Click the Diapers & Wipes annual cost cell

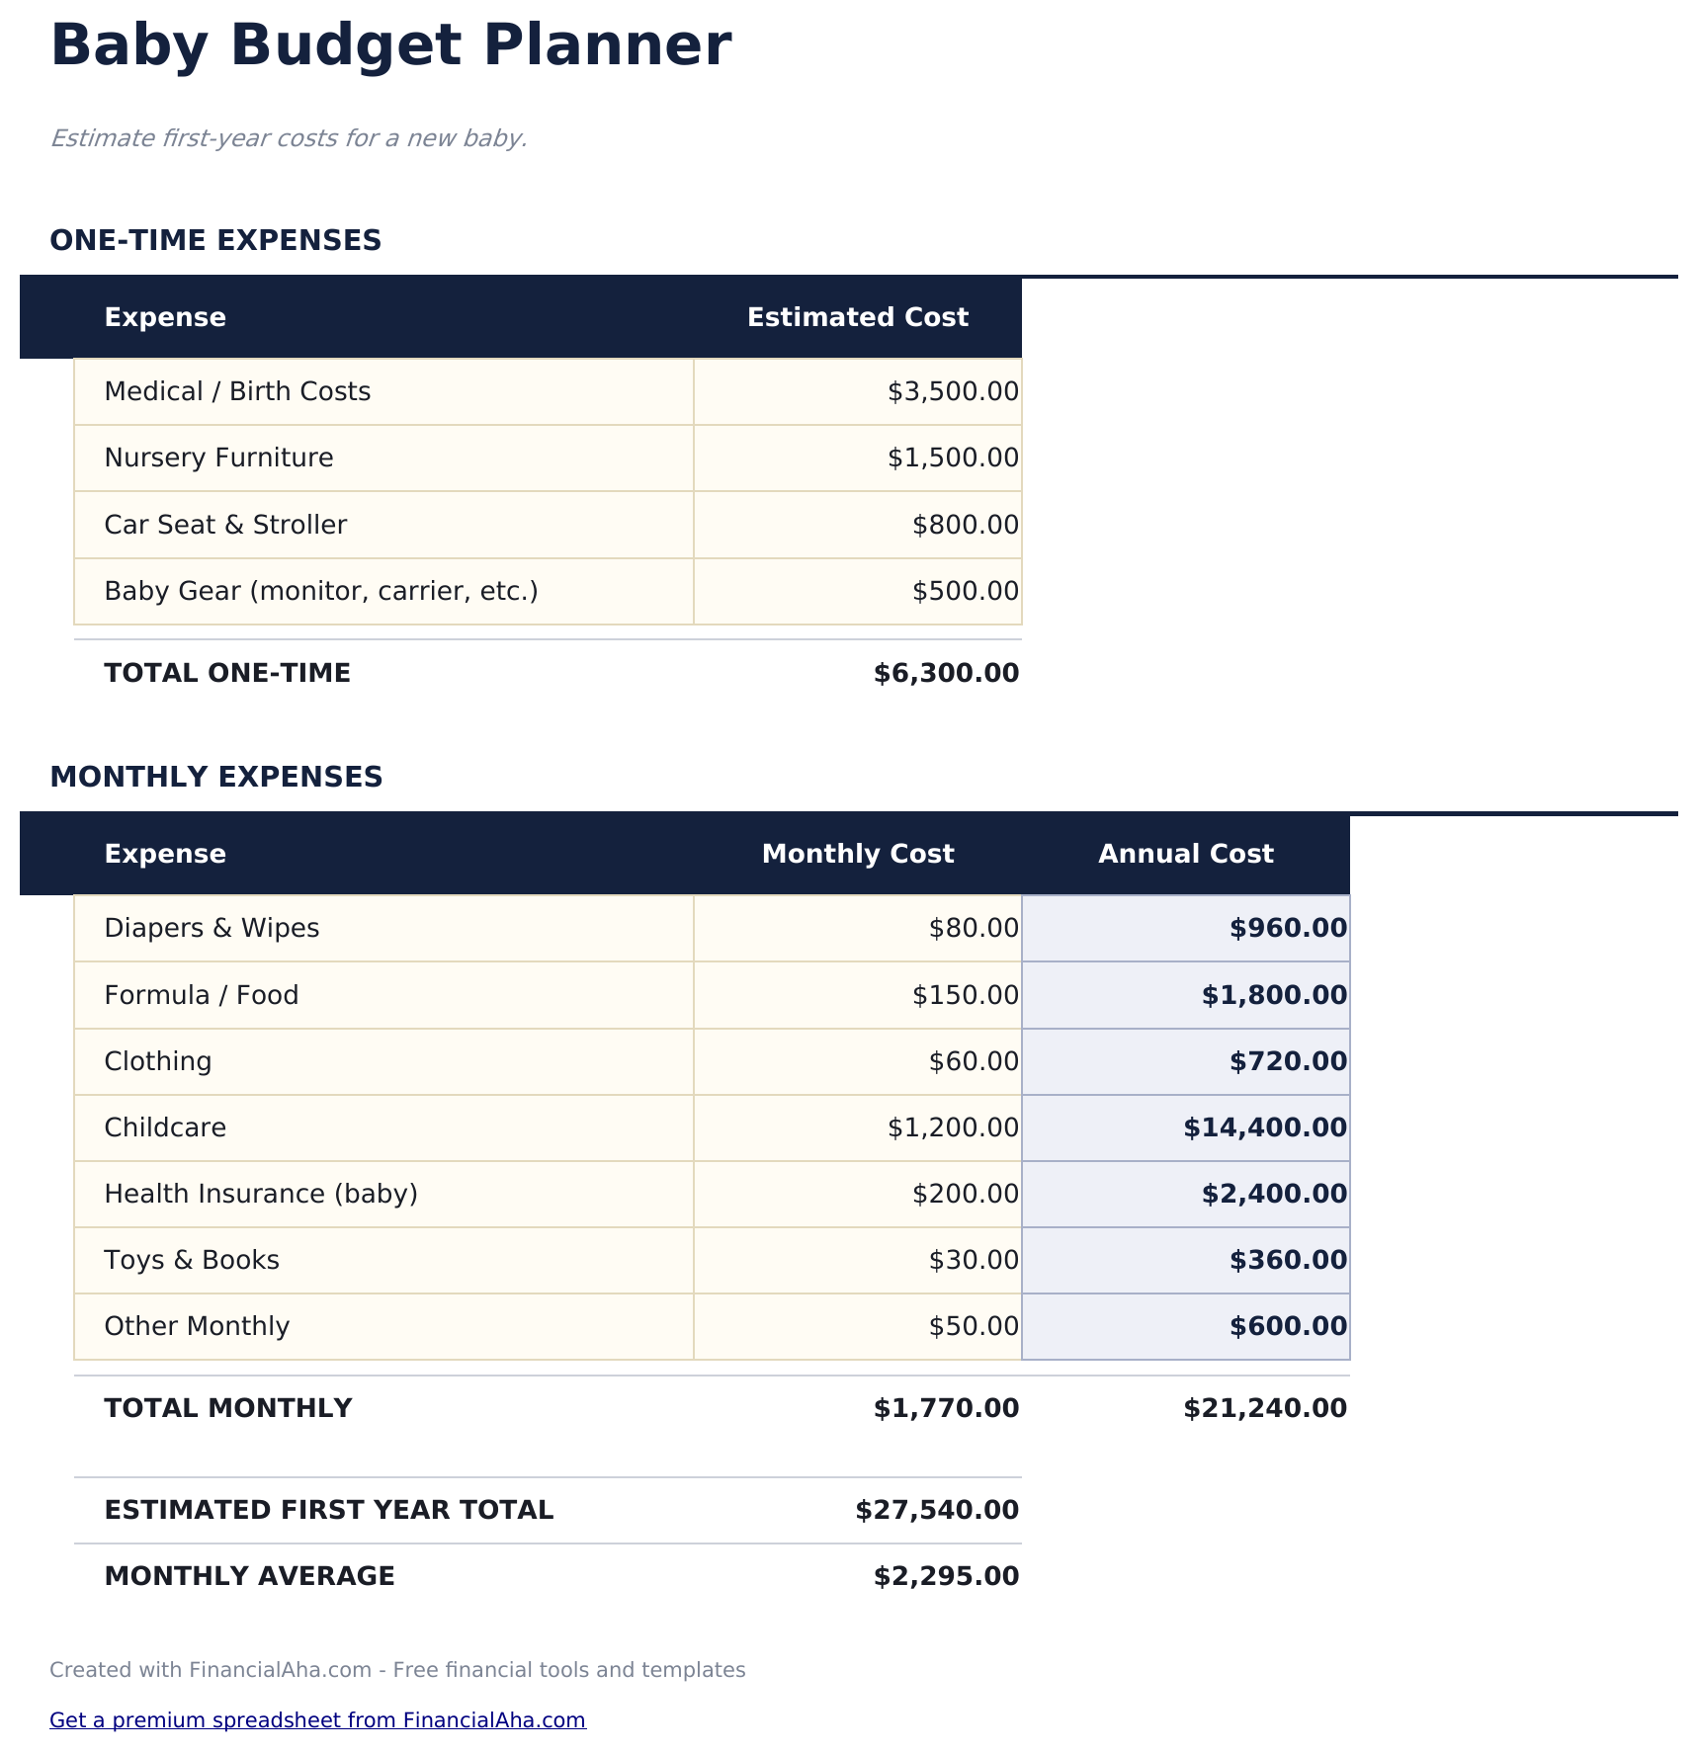click(x=1185, y=929)
